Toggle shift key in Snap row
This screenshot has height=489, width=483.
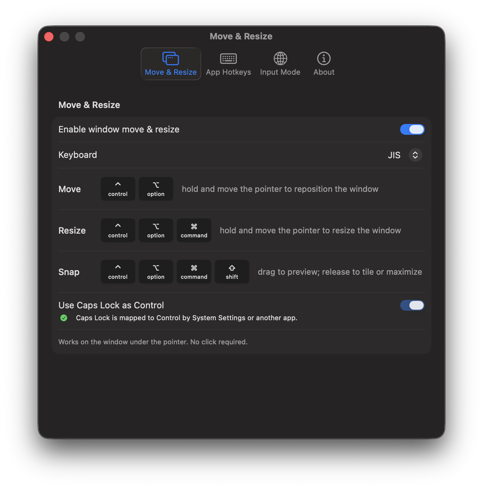tap(232, 272)
